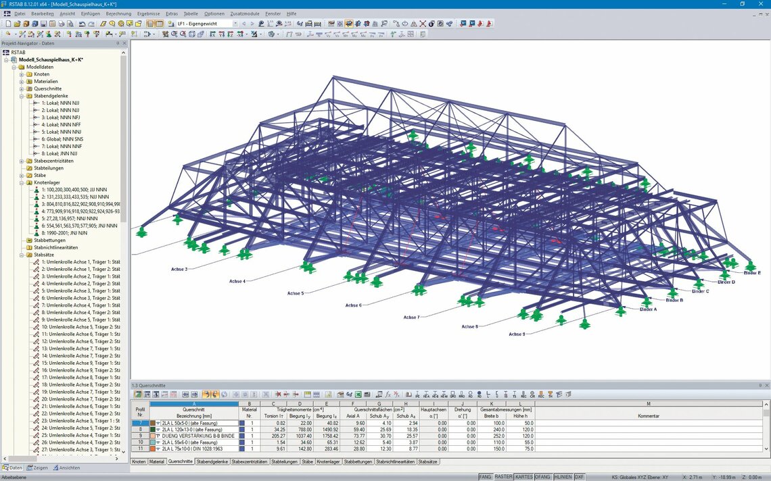The height and width of the screenshot is (481, 771).
Task: Click the Excel export icon in table toolbar
Action: [x=358, y=394]
